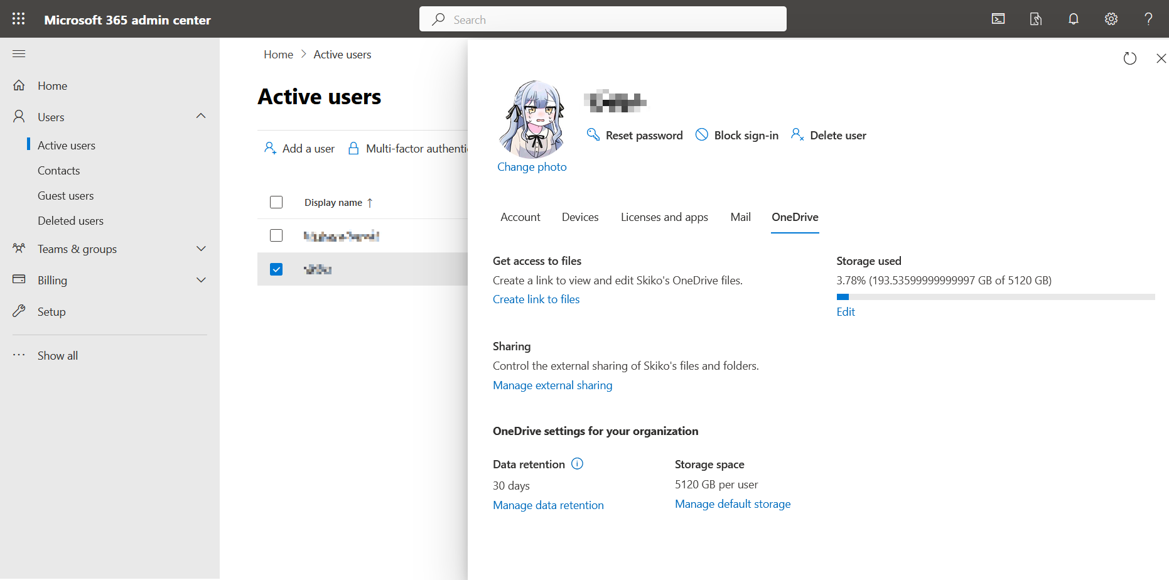Click the storage used progress bar
Viewport: 1169px width, 580px height.
995,297
